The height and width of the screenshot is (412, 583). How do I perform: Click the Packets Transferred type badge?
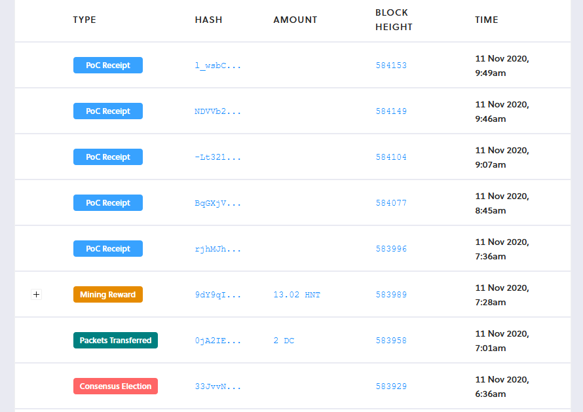point(115,340)
